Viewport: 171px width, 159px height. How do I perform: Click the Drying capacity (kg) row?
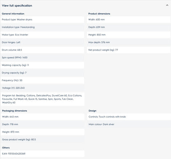point(42,73)
